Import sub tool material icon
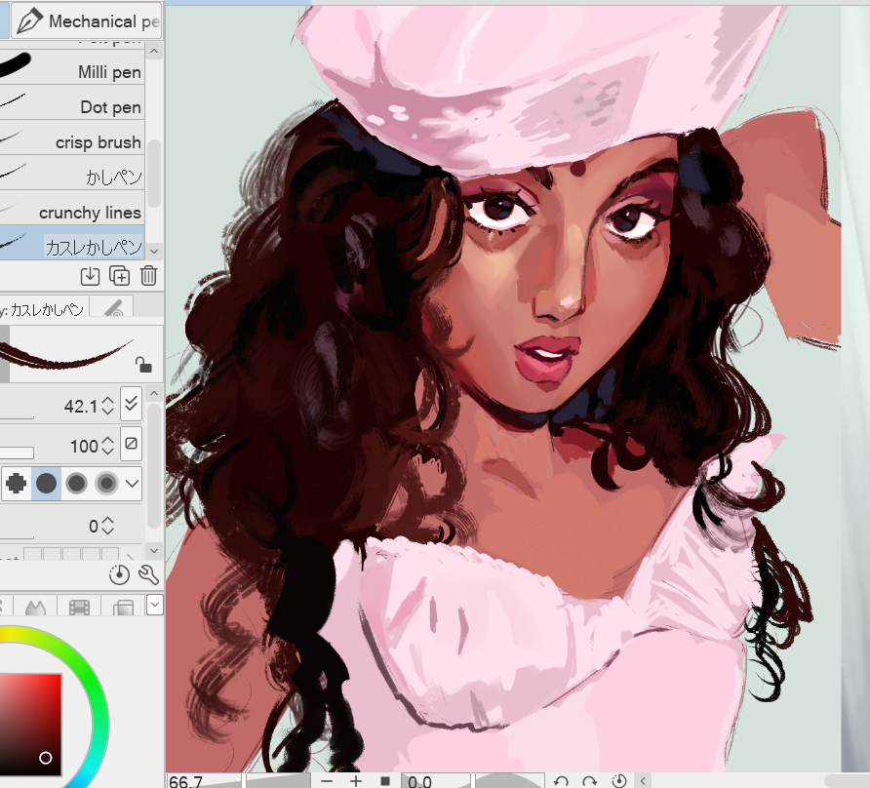Image resolution: width=870 pixels, height=788 pixels. 90,276
